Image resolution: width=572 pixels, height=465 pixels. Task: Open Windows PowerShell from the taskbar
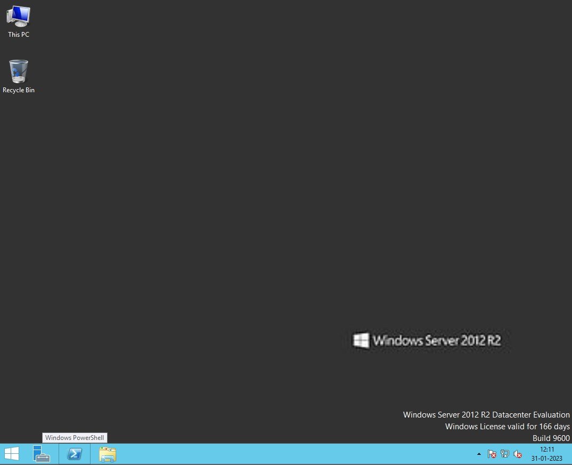coord(75,454)
